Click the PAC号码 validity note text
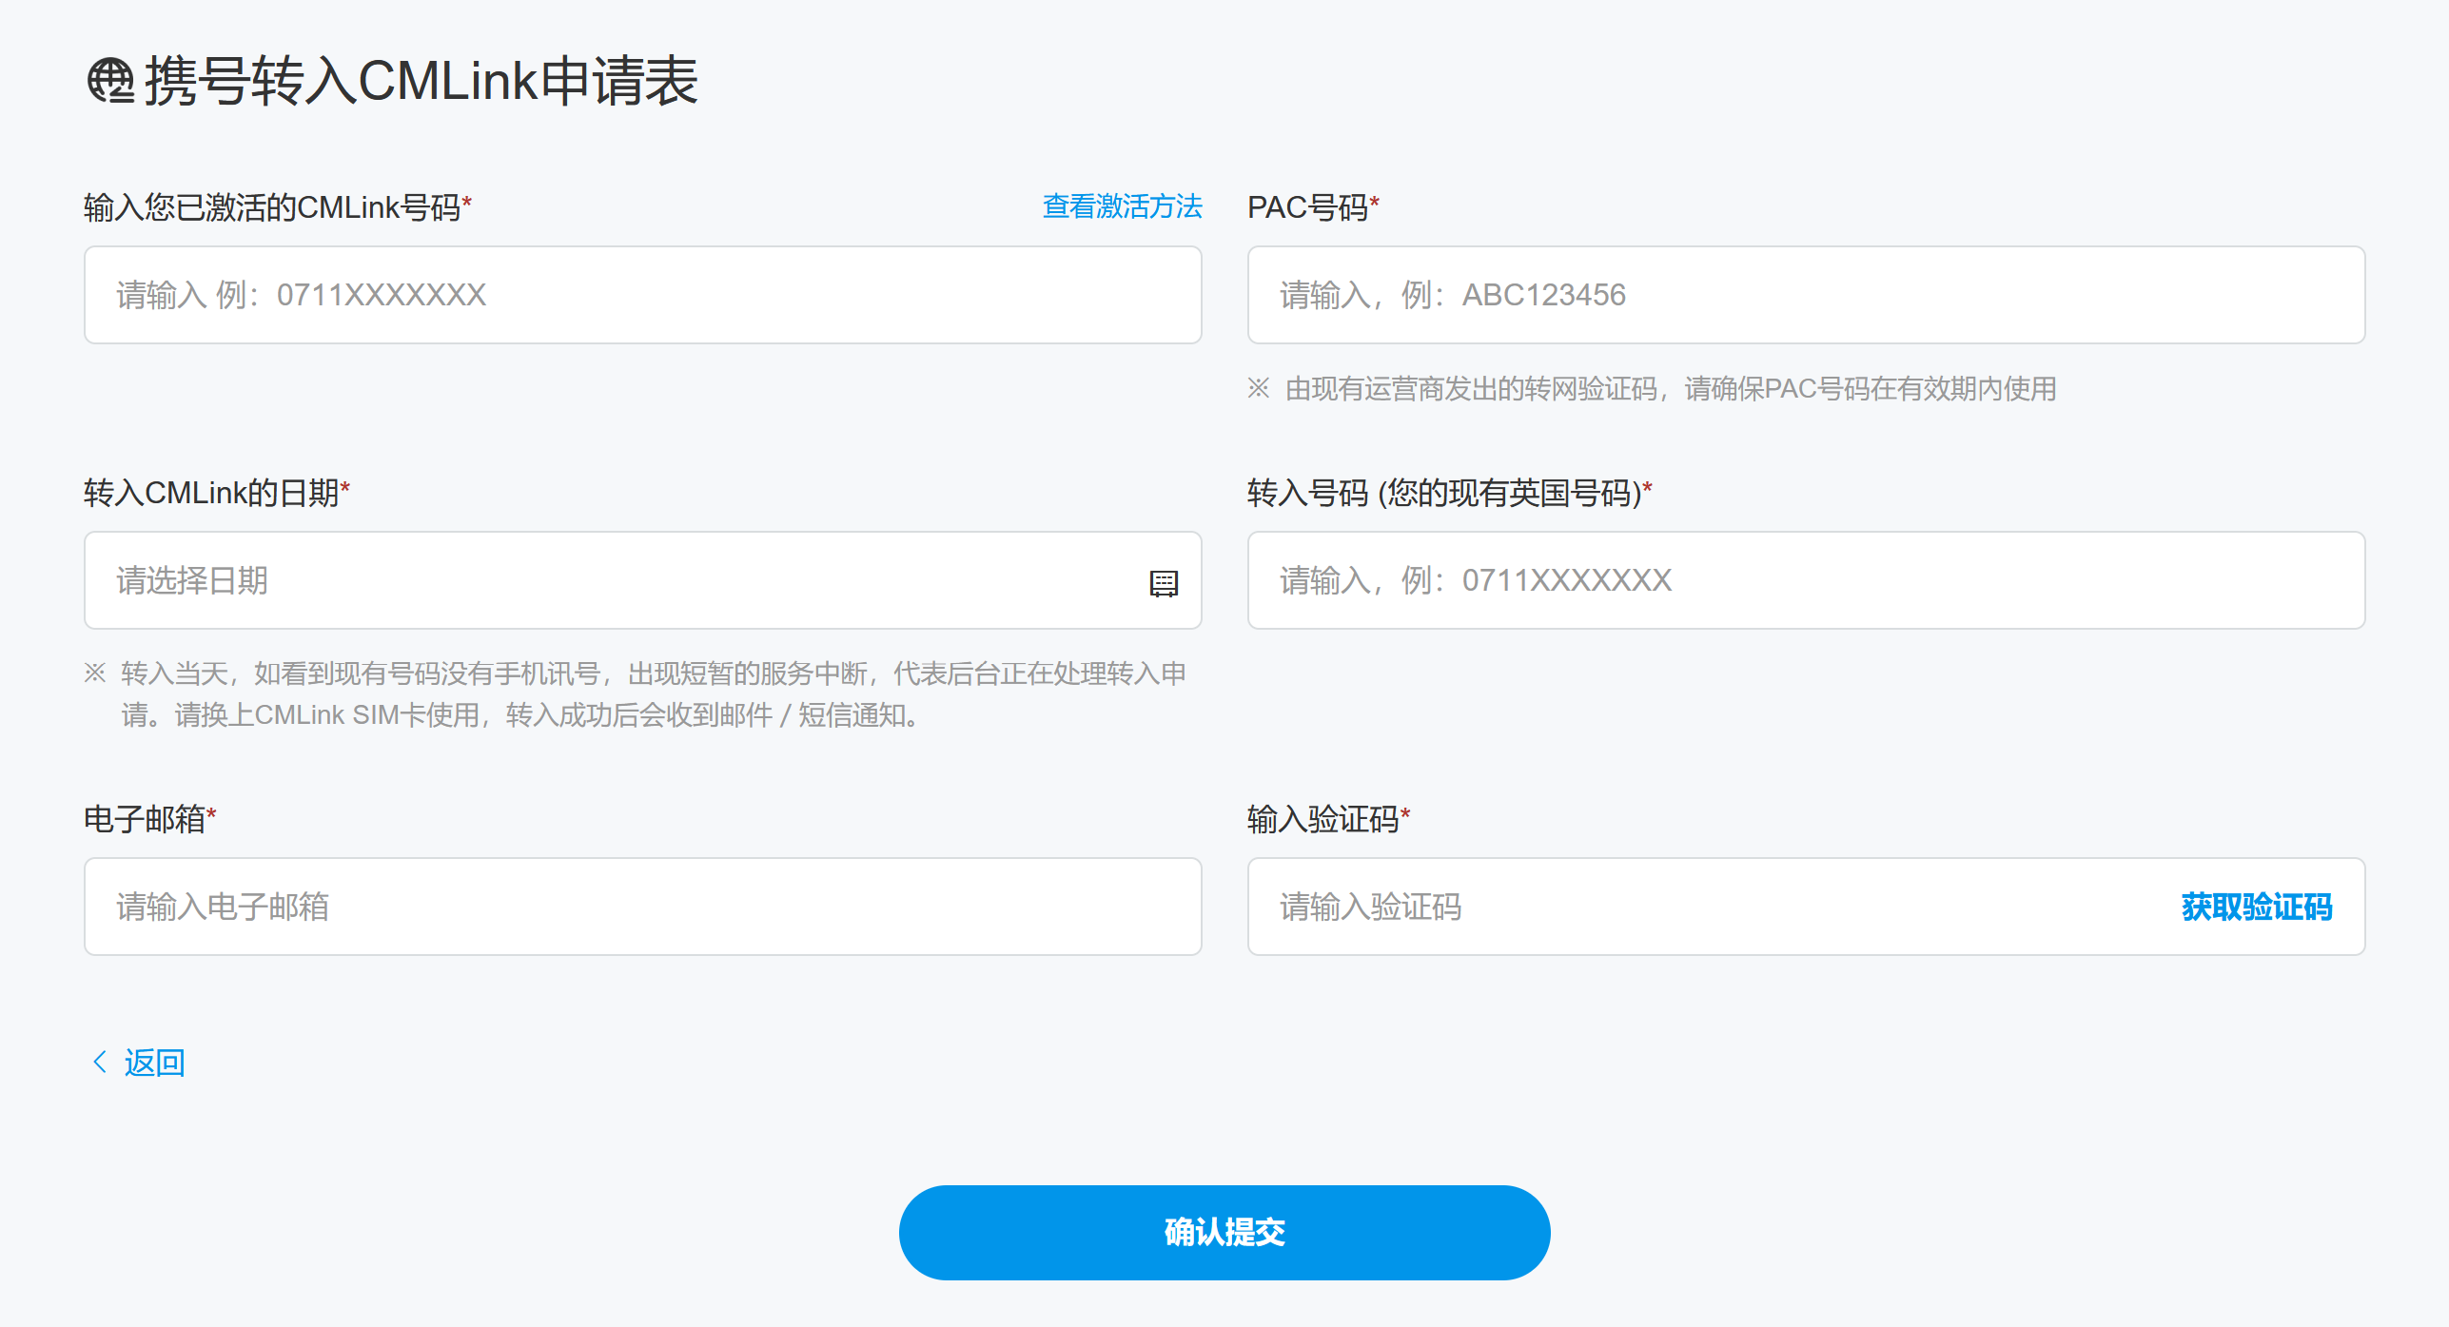The width and height of the screenshot is (2449, 1327). [1653, 388]
